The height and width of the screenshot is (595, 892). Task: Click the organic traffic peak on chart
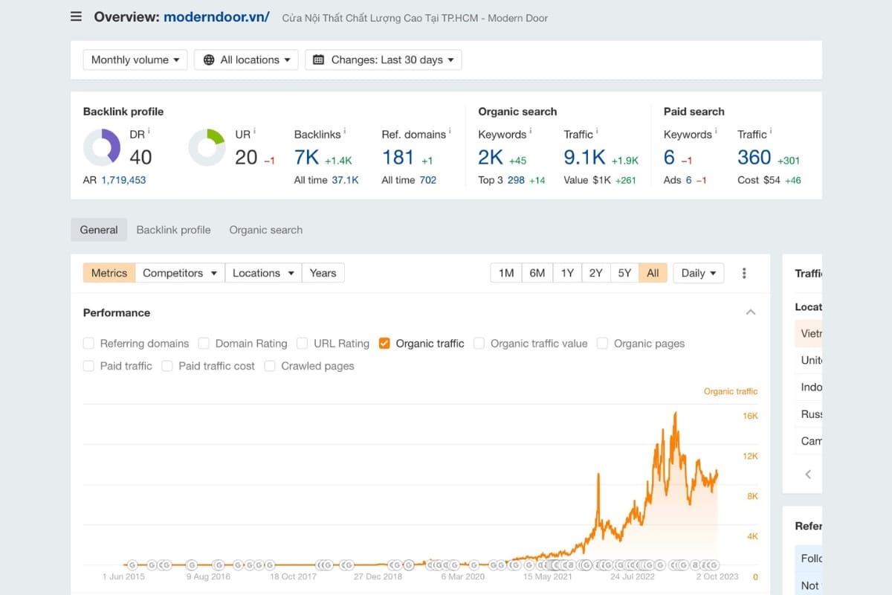point(675,414)
